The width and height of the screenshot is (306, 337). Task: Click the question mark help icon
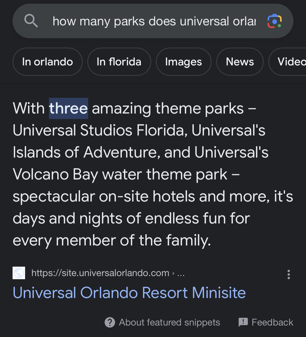110,323
